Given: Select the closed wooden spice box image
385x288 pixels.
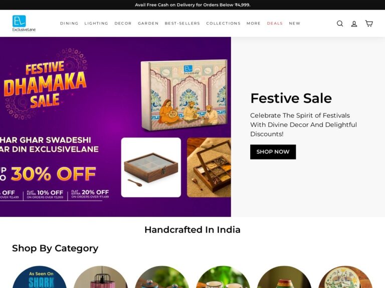Looking at the screenshot, I should pyautogui.click(x=151, y=167).
